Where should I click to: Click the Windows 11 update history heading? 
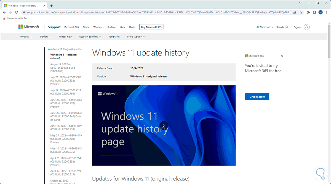pos(141,53)
